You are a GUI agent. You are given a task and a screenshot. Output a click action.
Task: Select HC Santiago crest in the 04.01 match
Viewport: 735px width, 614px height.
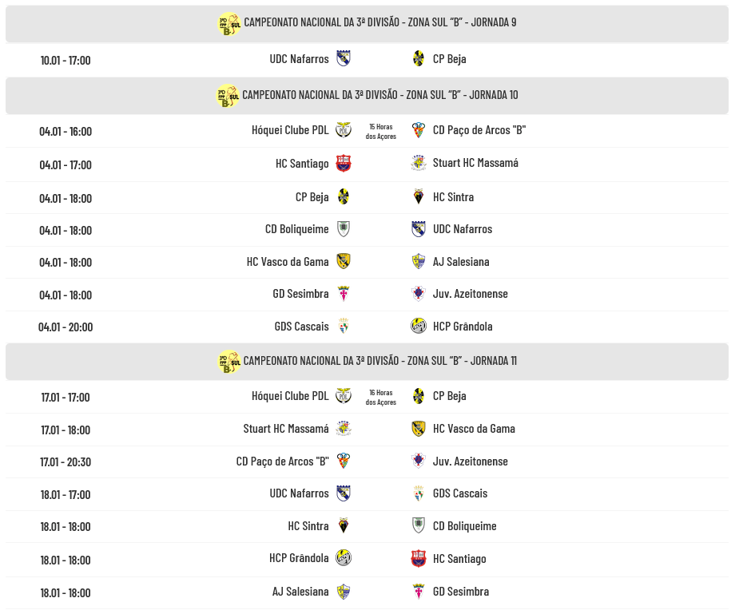tap(344, 164)
